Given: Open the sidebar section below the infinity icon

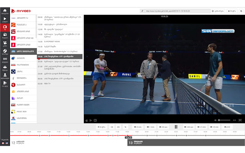Looking at the screenshot, I should tap(5, 68).
